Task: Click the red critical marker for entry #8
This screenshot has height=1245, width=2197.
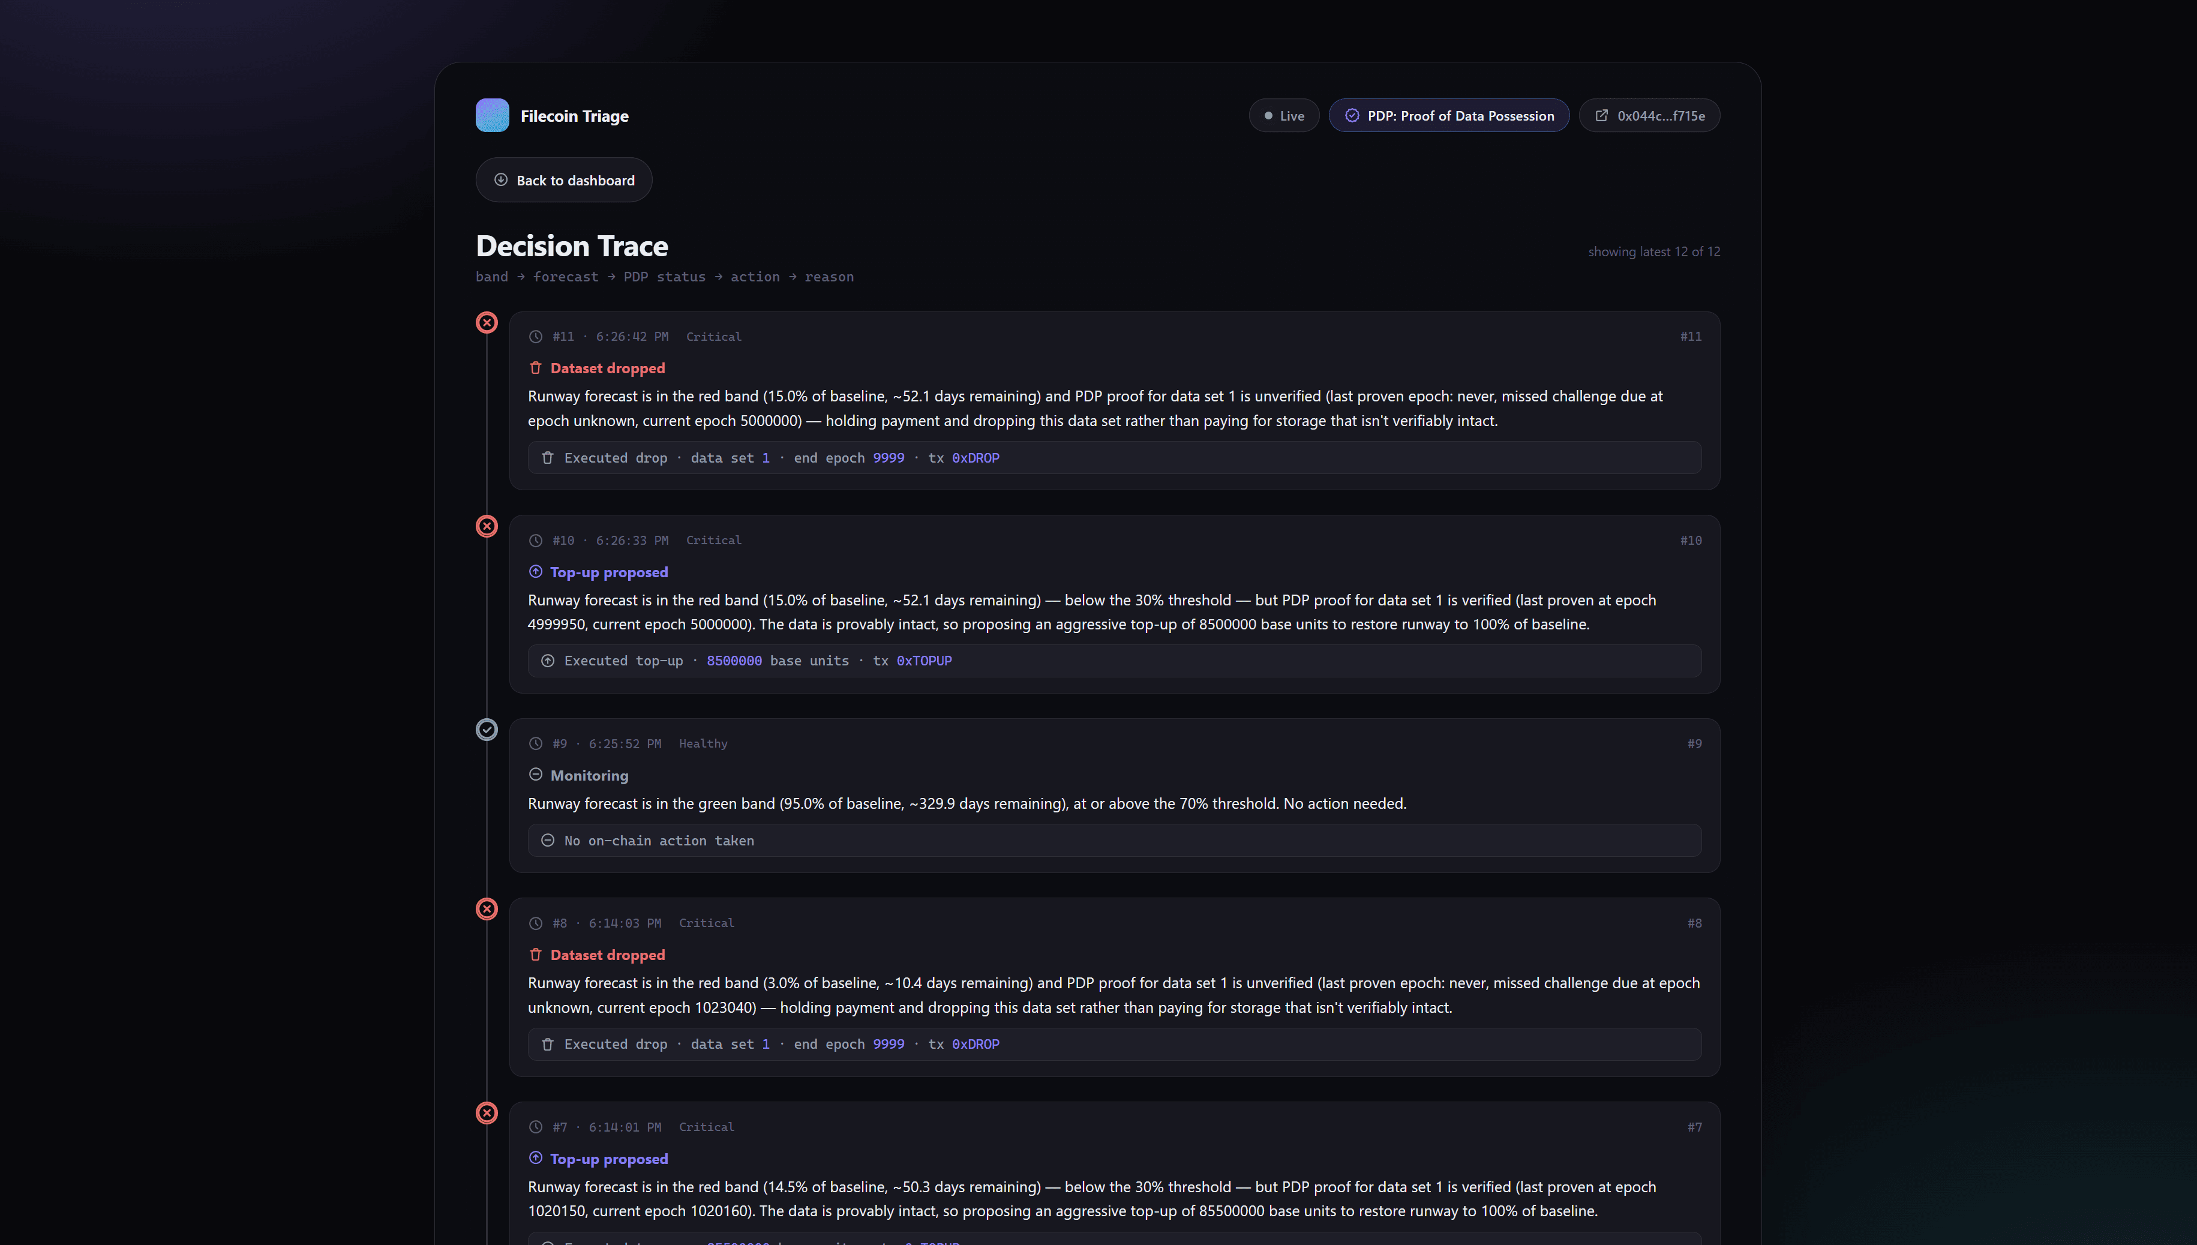Action: (x=487, y=909)
